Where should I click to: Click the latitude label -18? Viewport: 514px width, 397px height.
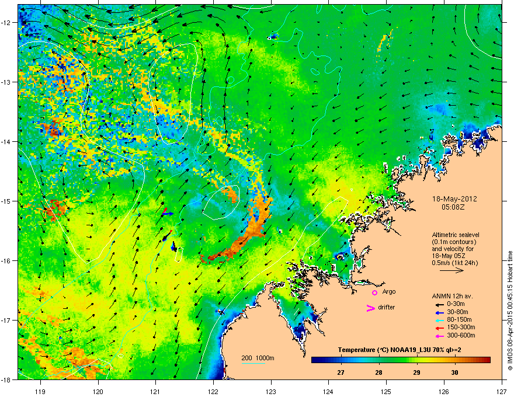(6, 379)
